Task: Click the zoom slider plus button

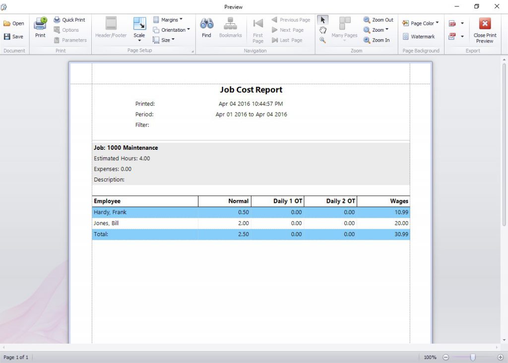Action: (500, 357)
